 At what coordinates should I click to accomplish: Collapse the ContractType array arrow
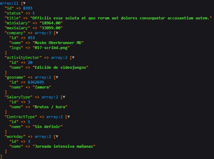69,117
